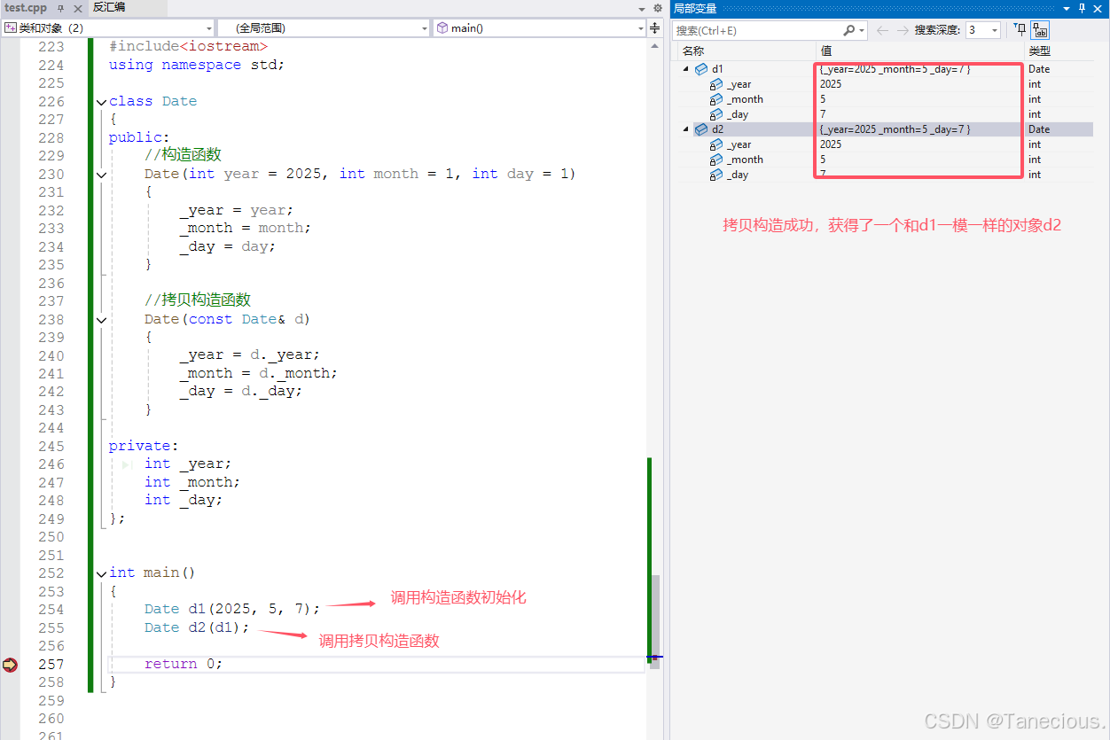Click d1's _day value 7
The image size is (1110, 740).
coord(823,114)
